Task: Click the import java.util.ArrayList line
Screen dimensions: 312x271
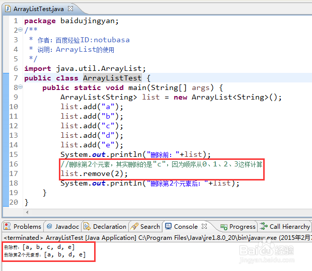Action: 85,68
